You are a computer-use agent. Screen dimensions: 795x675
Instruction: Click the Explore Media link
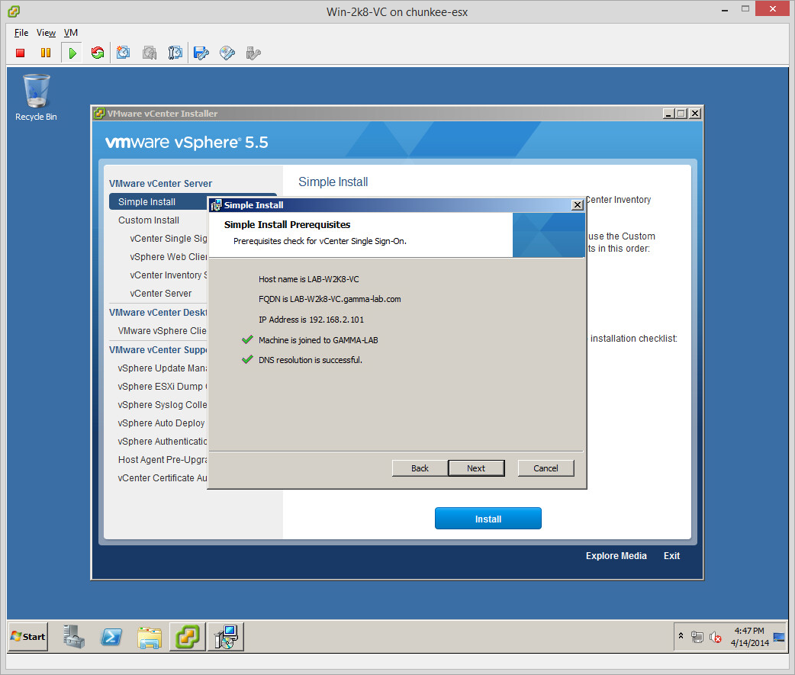coord(616,556)
